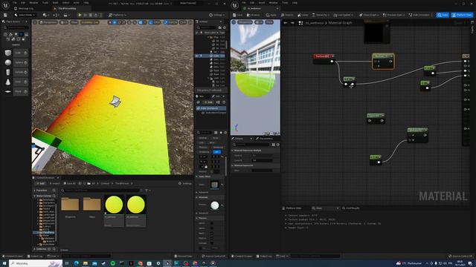This screenshot has height=267, width=476.
Task: Add a Plane from Place Actors panel
Action: point(16,91)
